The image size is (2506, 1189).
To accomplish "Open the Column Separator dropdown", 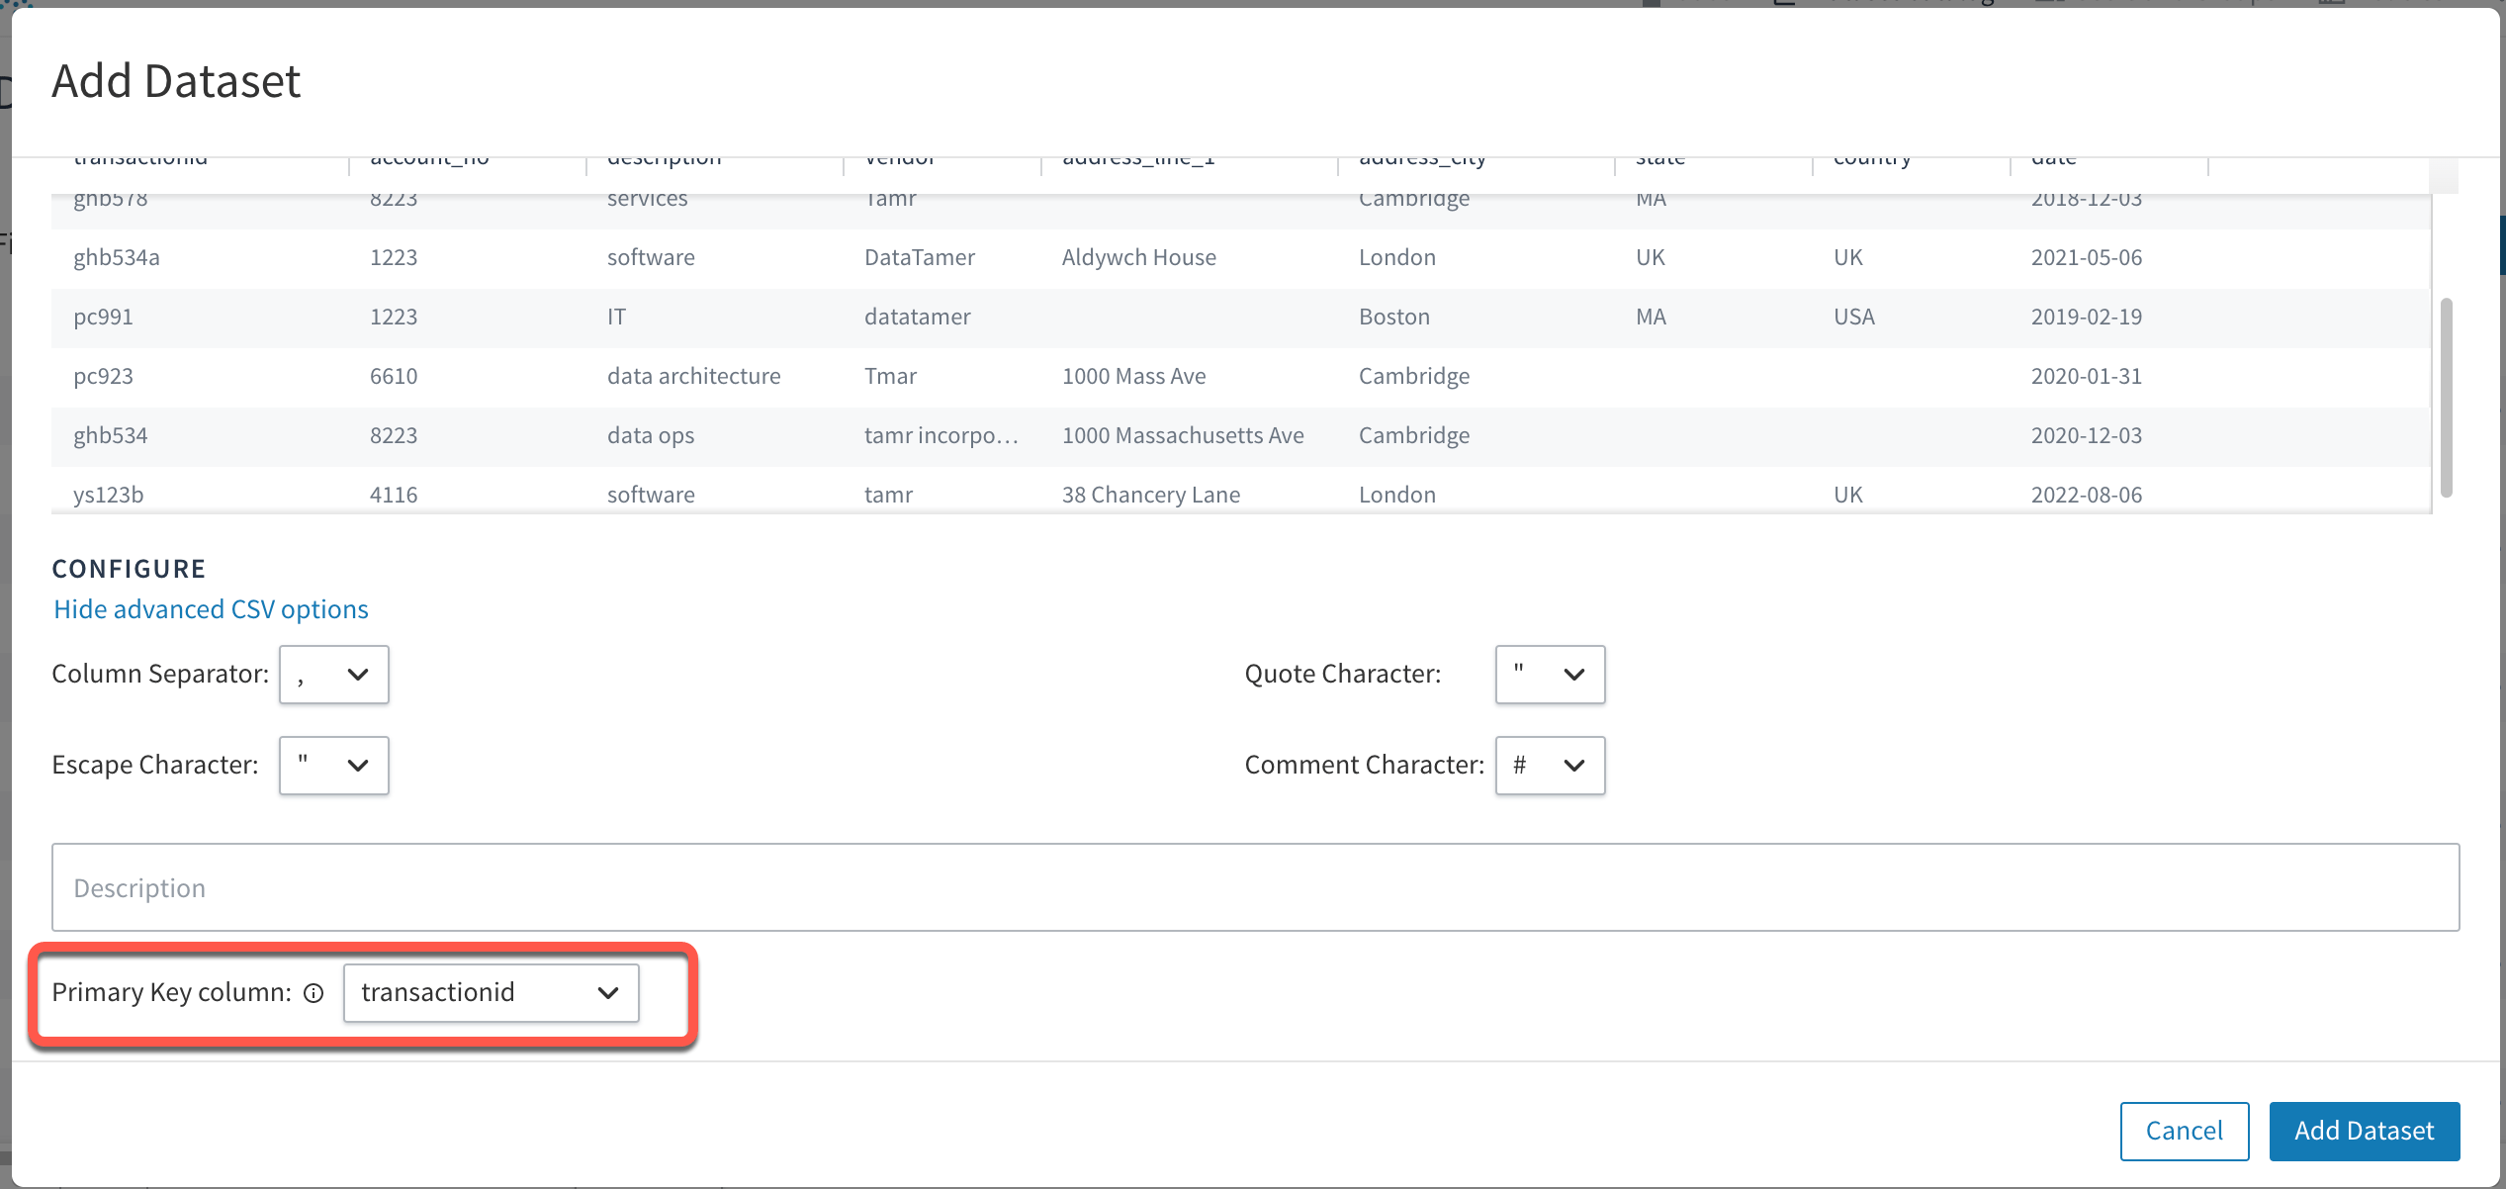I will tap(333, 675).
